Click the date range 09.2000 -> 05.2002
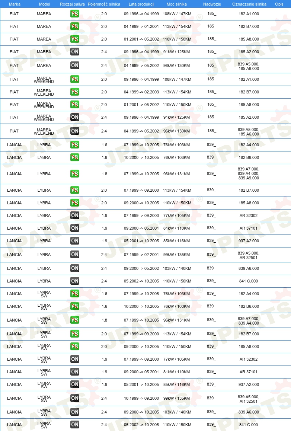This screenshot has height=431, width=291. [141, 268]
